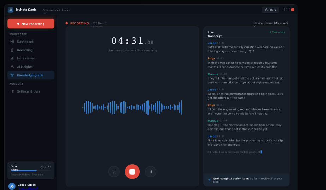Select Knowledge graph in sidebar
The width and height of the screenshot is (326, 190).
31,75
